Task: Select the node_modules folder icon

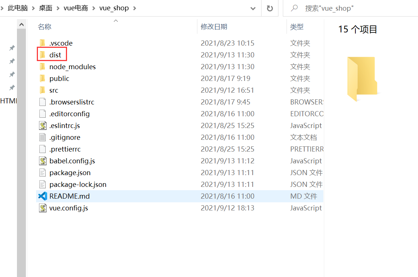Action: pos(43,67)
